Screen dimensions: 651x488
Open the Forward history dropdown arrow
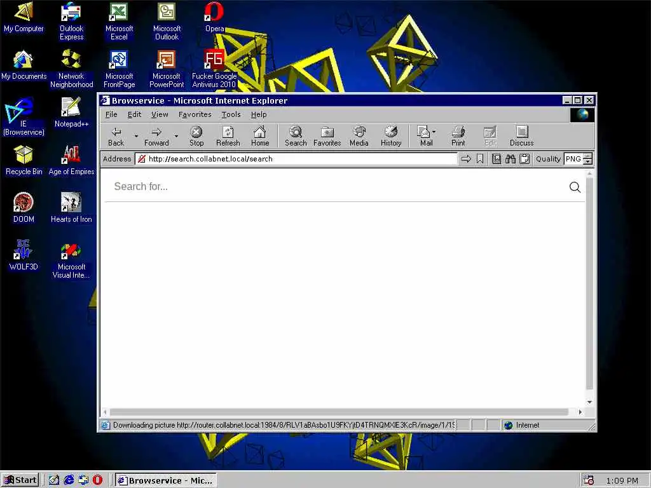(x=176, y=136)
